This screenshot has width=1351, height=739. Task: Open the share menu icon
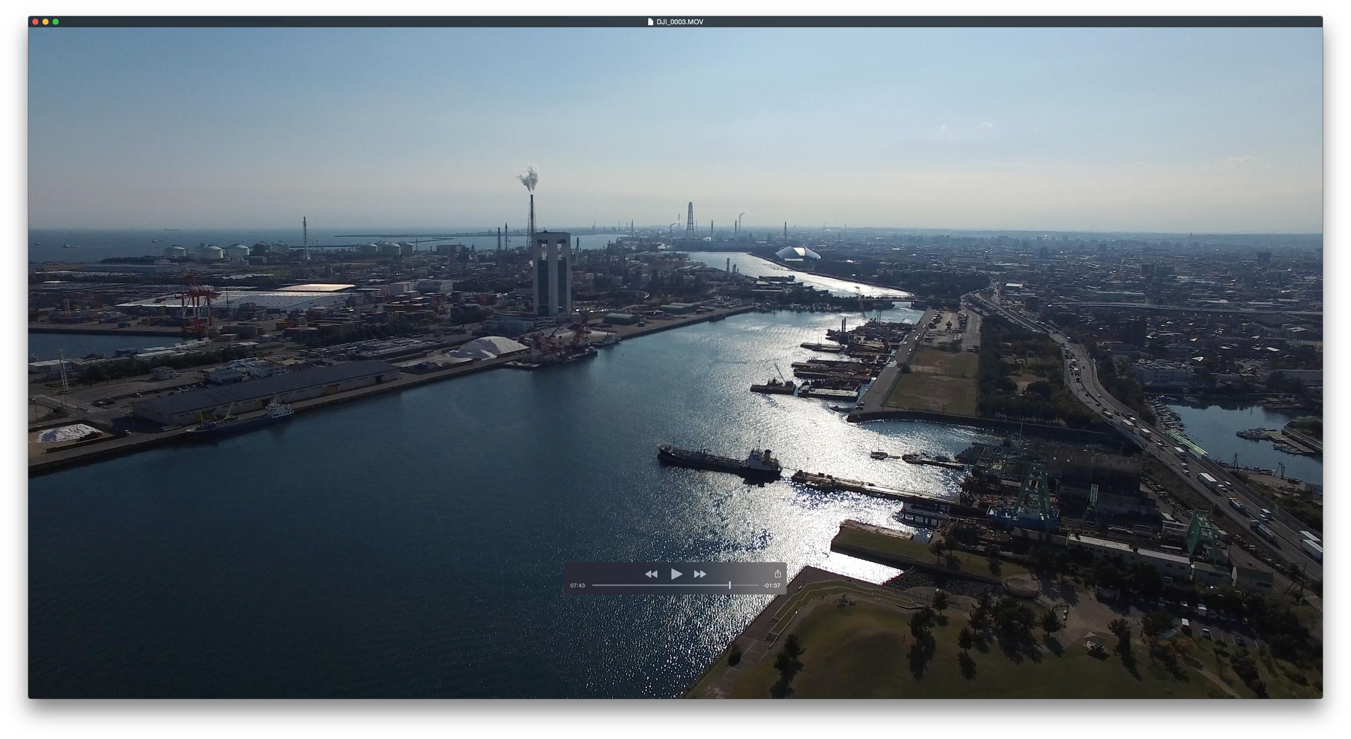[x=777, y=574]
